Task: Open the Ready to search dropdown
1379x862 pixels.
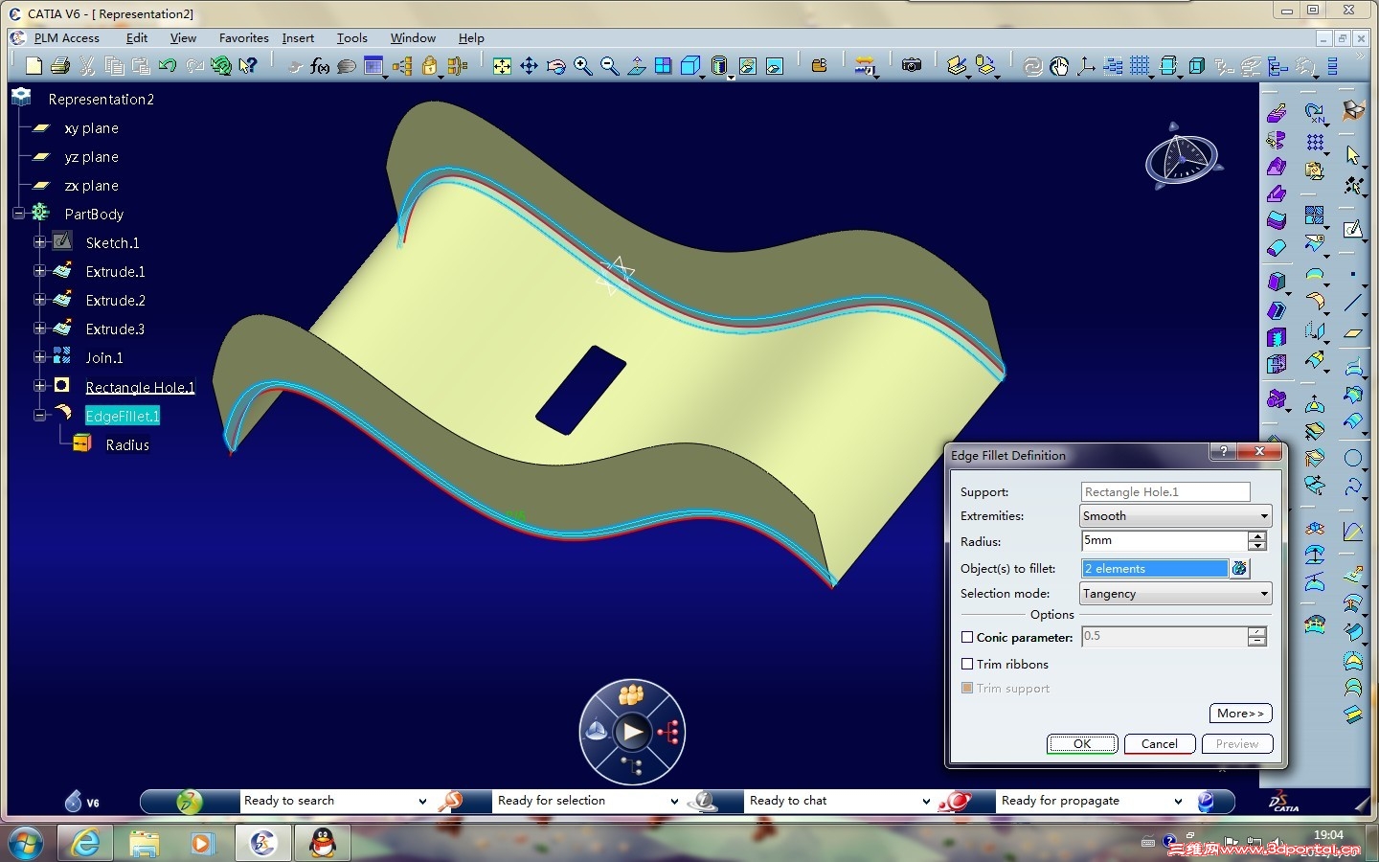Action: [x=422, y=801]
